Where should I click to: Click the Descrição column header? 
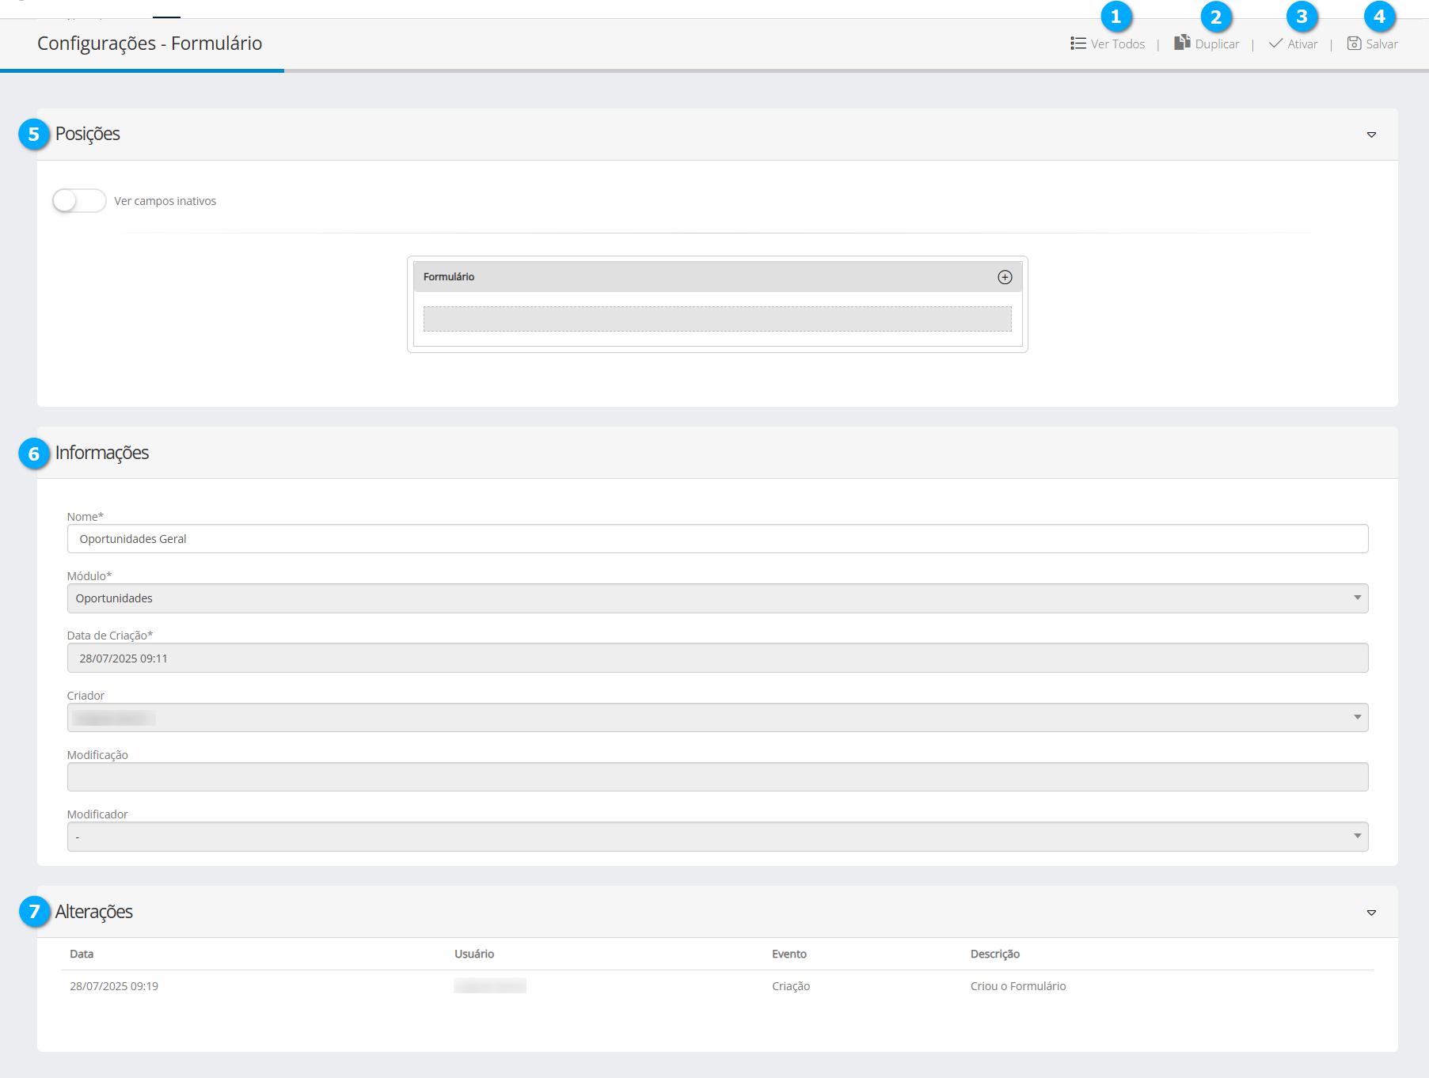click(x=995, y=955)
